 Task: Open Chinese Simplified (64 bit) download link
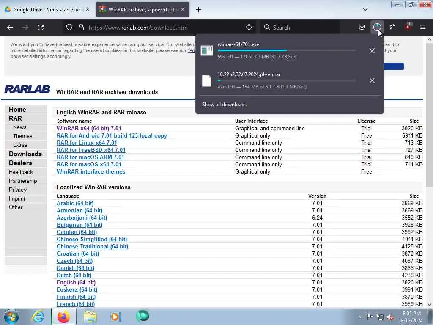(x=92, y=239)
